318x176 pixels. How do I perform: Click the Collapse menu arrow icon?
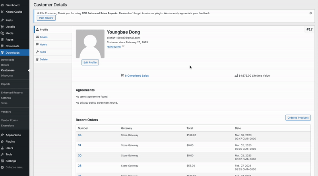[x=2, y=167]
